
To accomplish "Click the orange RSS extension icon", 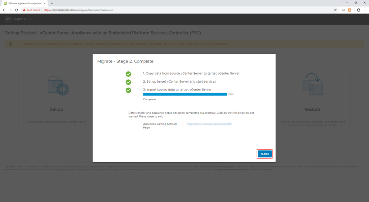I will [x=350, y=10].
